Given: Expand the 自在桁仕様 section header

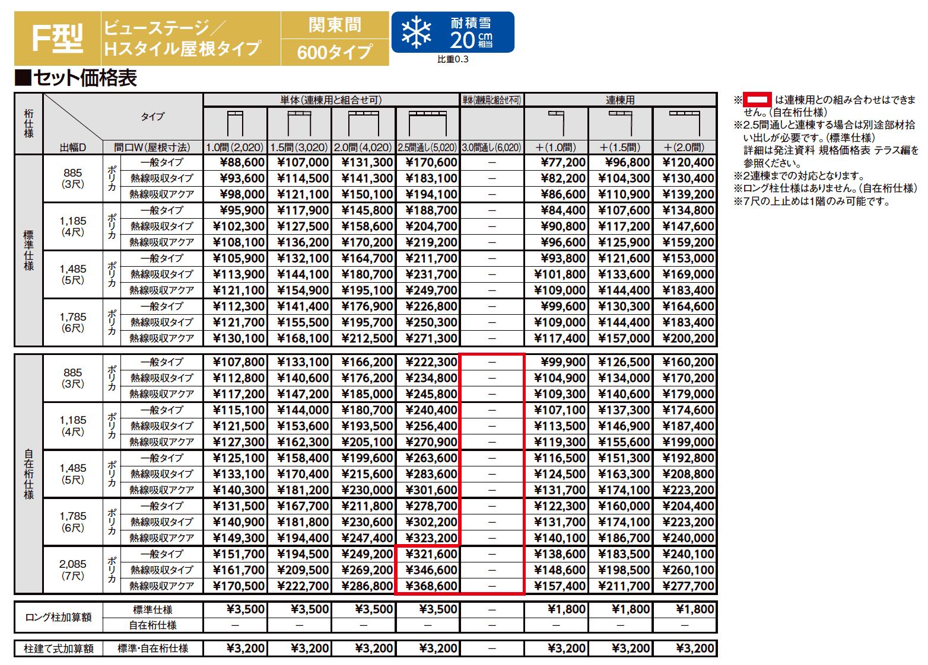Looking at the screenshot, I should click(28, 473).
